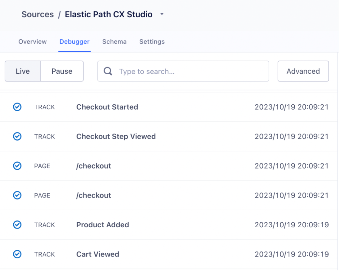Navigate back via the Sources breadcrumb

[37, 14]
